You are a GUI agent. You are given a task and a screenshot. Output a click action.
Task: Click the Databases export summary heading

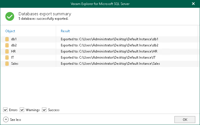45,14
